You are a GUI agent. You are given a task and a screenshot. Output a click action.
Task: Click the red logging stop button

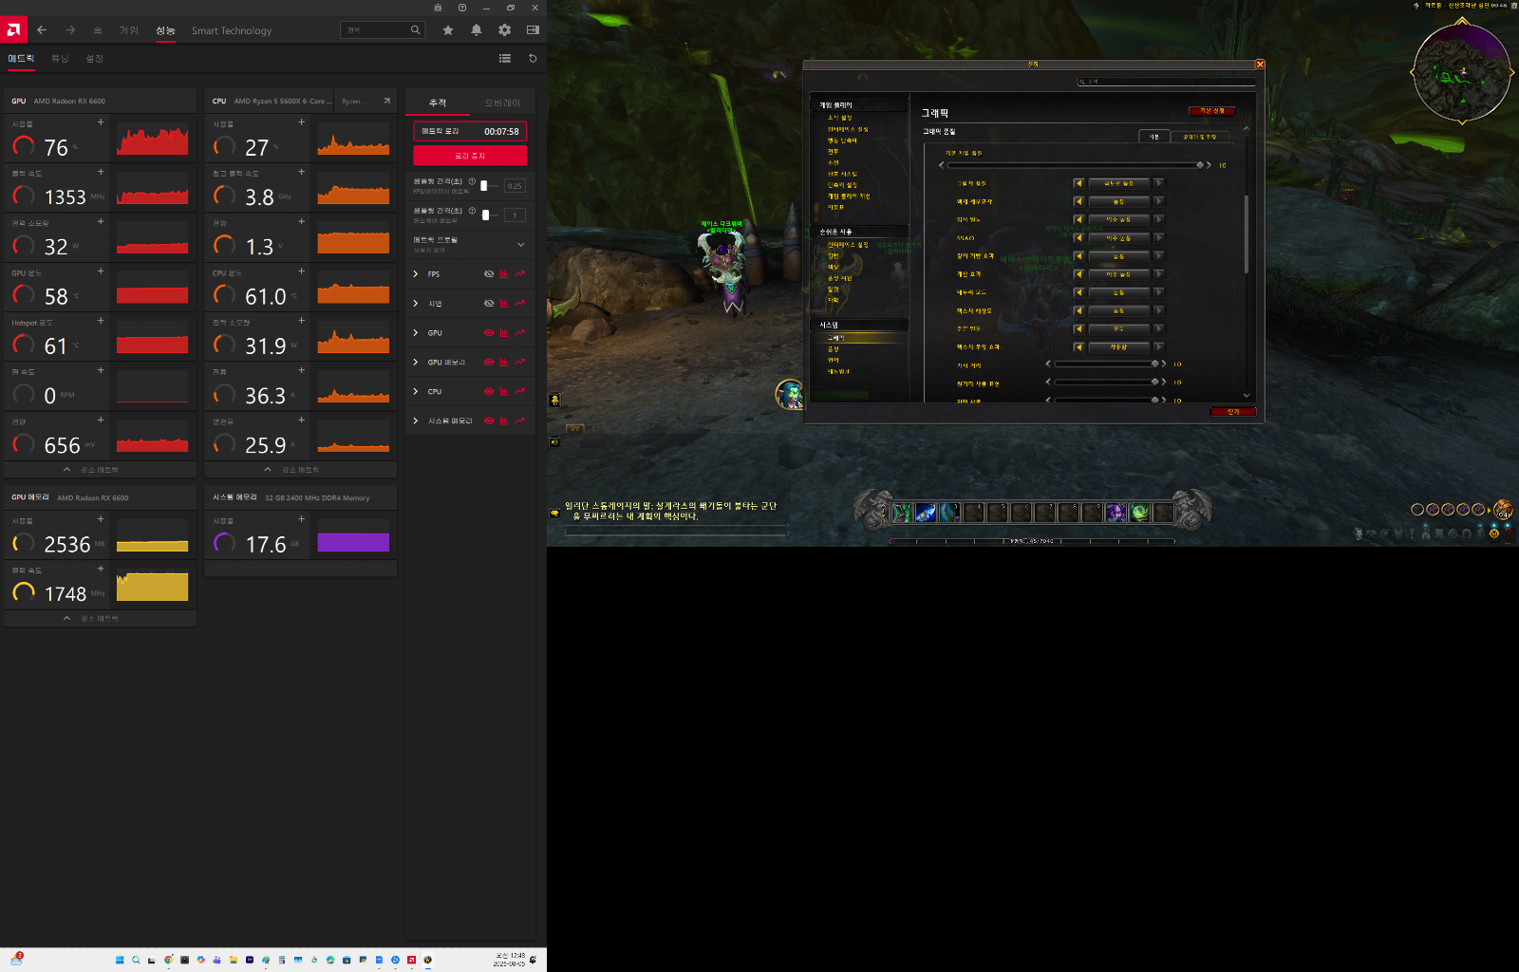pyautogui.click(x=470, y=156)
